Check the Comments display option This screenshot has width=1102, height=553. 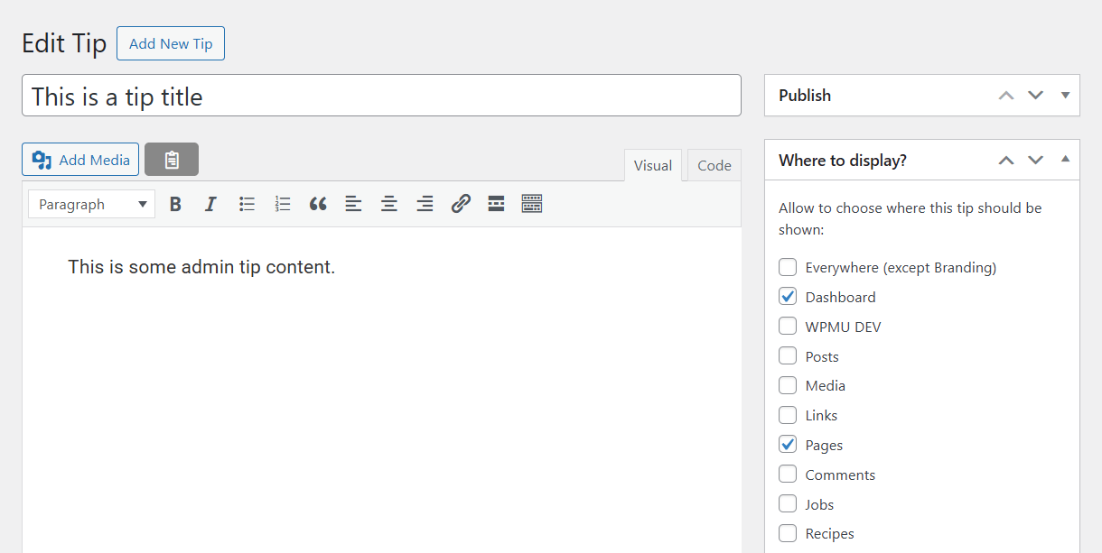click(787, 474)
